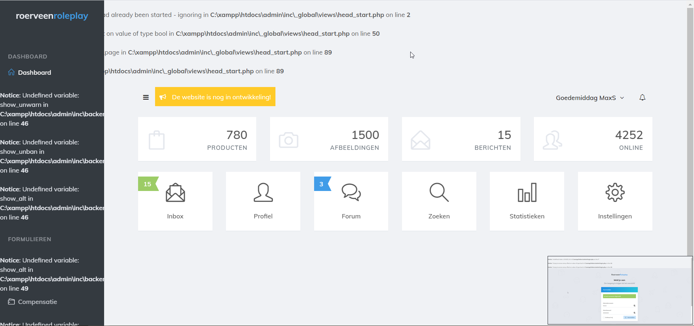Image resolution: width=694 pixels, height=326 pixels.
Task: Open Compensatie in the sidebar
Action: (37, 302)
